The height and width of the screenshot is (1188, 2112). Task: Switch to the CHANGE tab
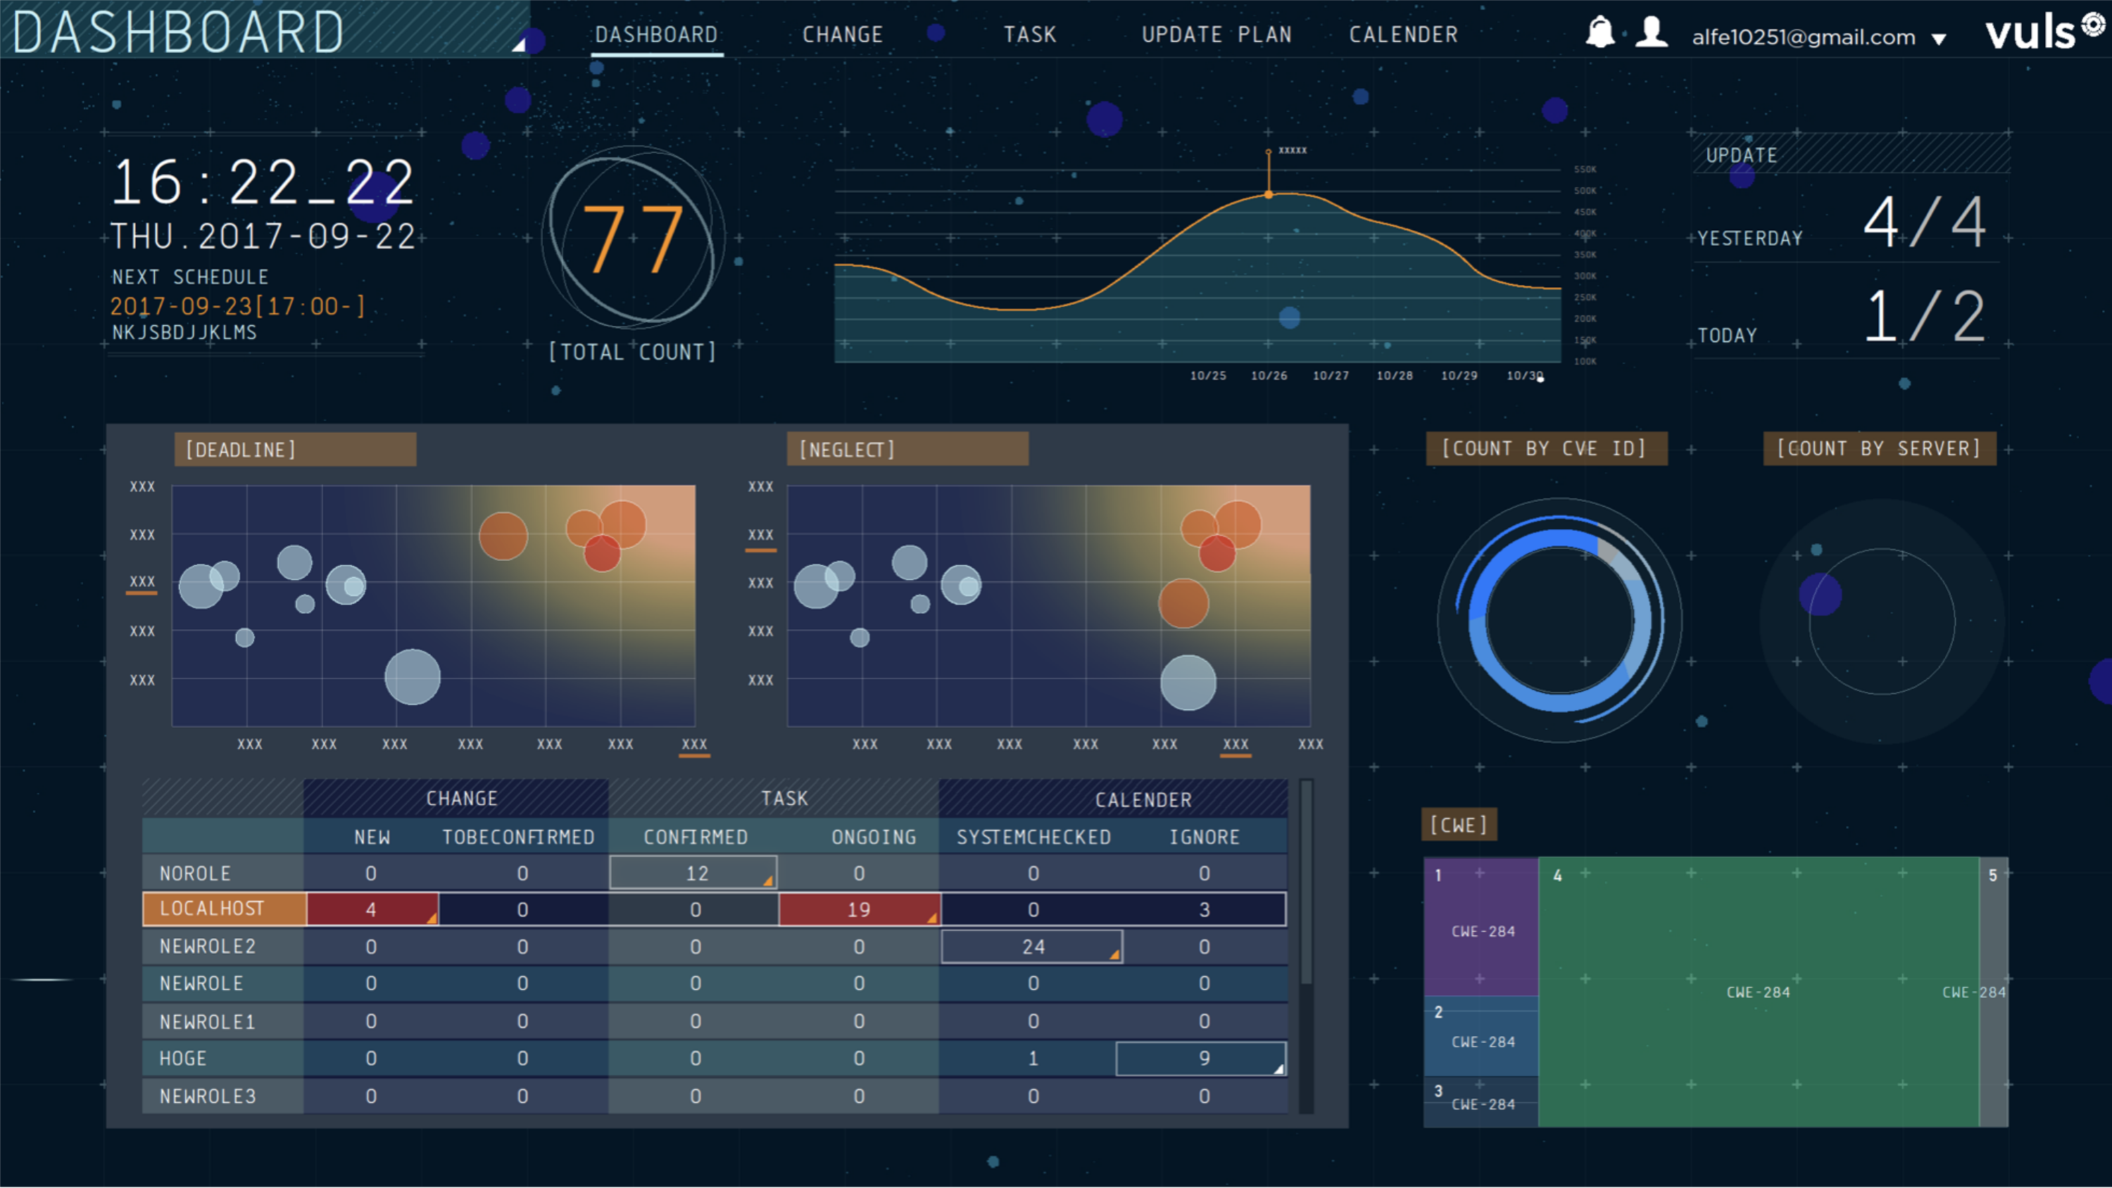coord(842,34)
